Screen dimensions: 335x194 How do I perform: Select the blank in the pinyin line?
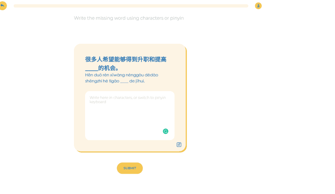coord(124,81)
